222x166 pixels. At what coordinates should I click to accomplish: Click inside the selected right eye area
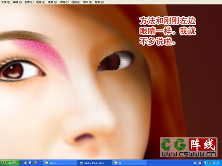point(110,62)
